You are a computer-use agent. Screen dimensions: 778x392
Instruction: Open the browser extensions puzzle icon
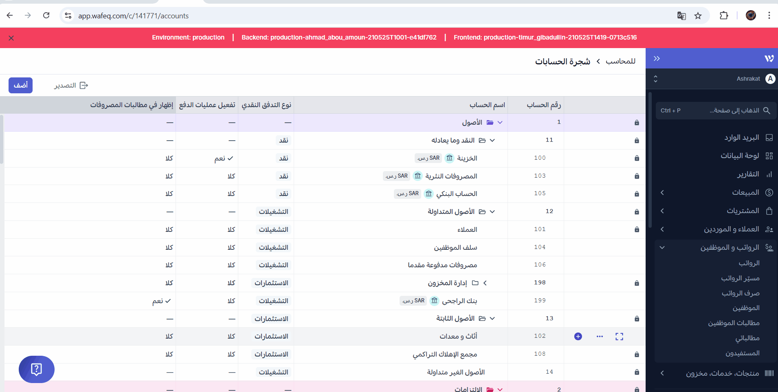(x=724, y=16)
